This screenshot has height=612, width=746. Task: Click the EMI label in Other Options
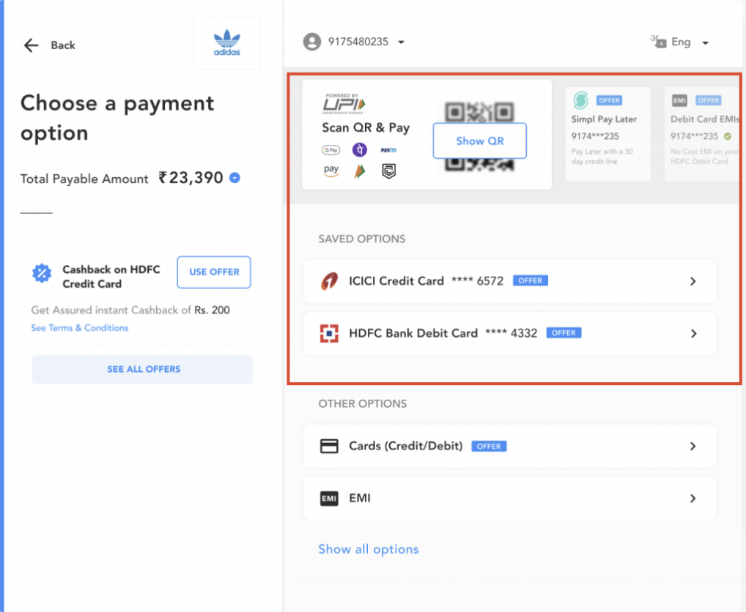click(360, 499)
